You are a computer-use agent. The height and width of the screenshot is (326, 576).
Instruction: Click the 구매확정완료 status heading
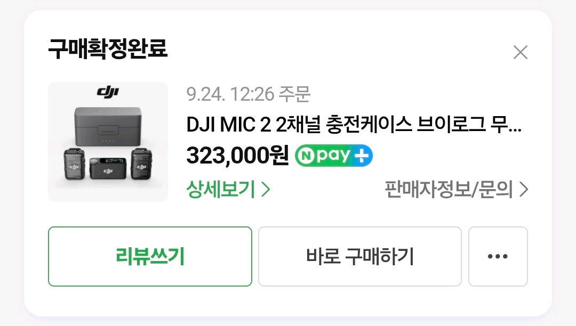click(108, 50)
